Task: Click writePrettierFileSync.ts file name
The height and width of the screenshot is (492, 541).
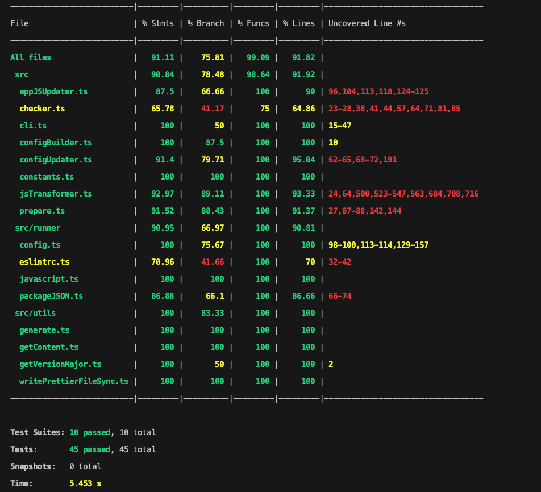Action: [x=74, y=381]
